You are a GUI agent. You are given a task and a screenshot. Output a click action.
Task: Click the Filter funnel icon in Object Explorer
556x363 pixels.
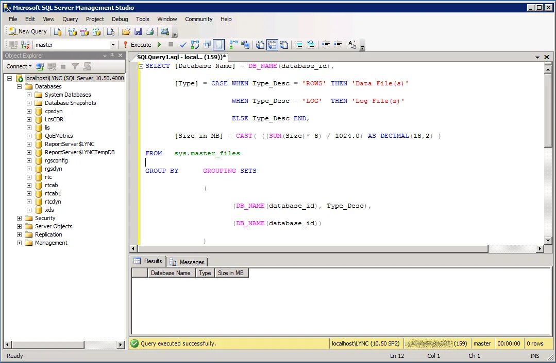[x=75, y=66]
